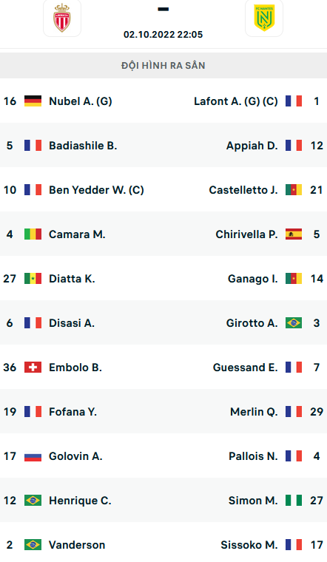Screen dimensions: 327x562
Task: Click the Cameroon flag beside Castelletto J.
Action: point(294,189)
